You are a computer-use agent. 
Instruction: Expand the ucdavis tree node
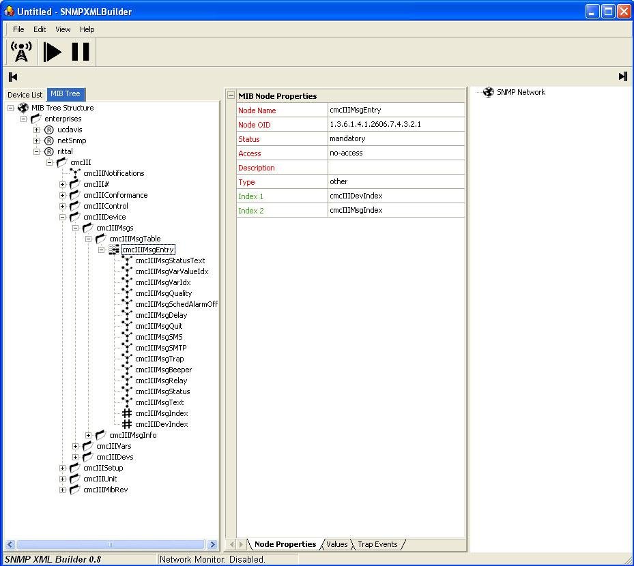(37, 130)
